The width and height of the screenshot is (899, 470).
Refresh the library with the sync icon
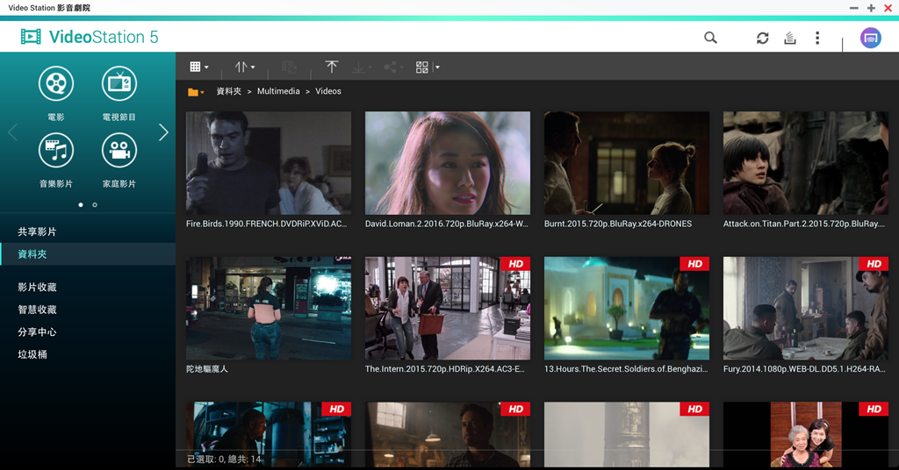(762, 38)
